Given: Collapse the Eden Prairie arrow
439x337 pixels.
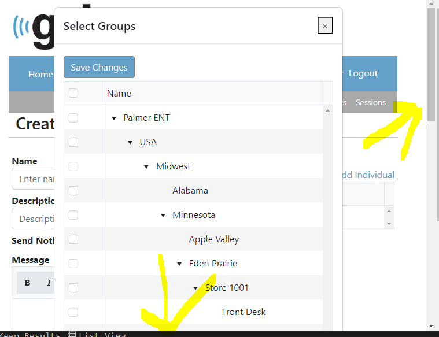Looking at the screenshot, I should tap(179, 264).
